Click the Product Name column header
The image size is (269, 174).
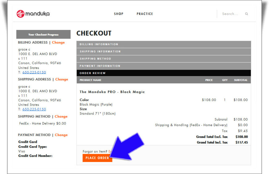90,80
